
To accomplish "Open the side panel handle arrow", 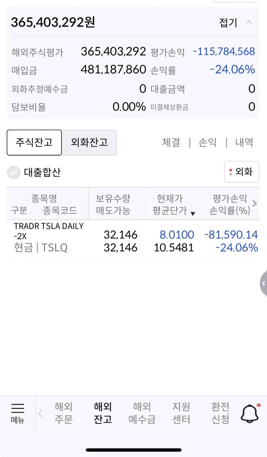I will (x=263, y=283).
